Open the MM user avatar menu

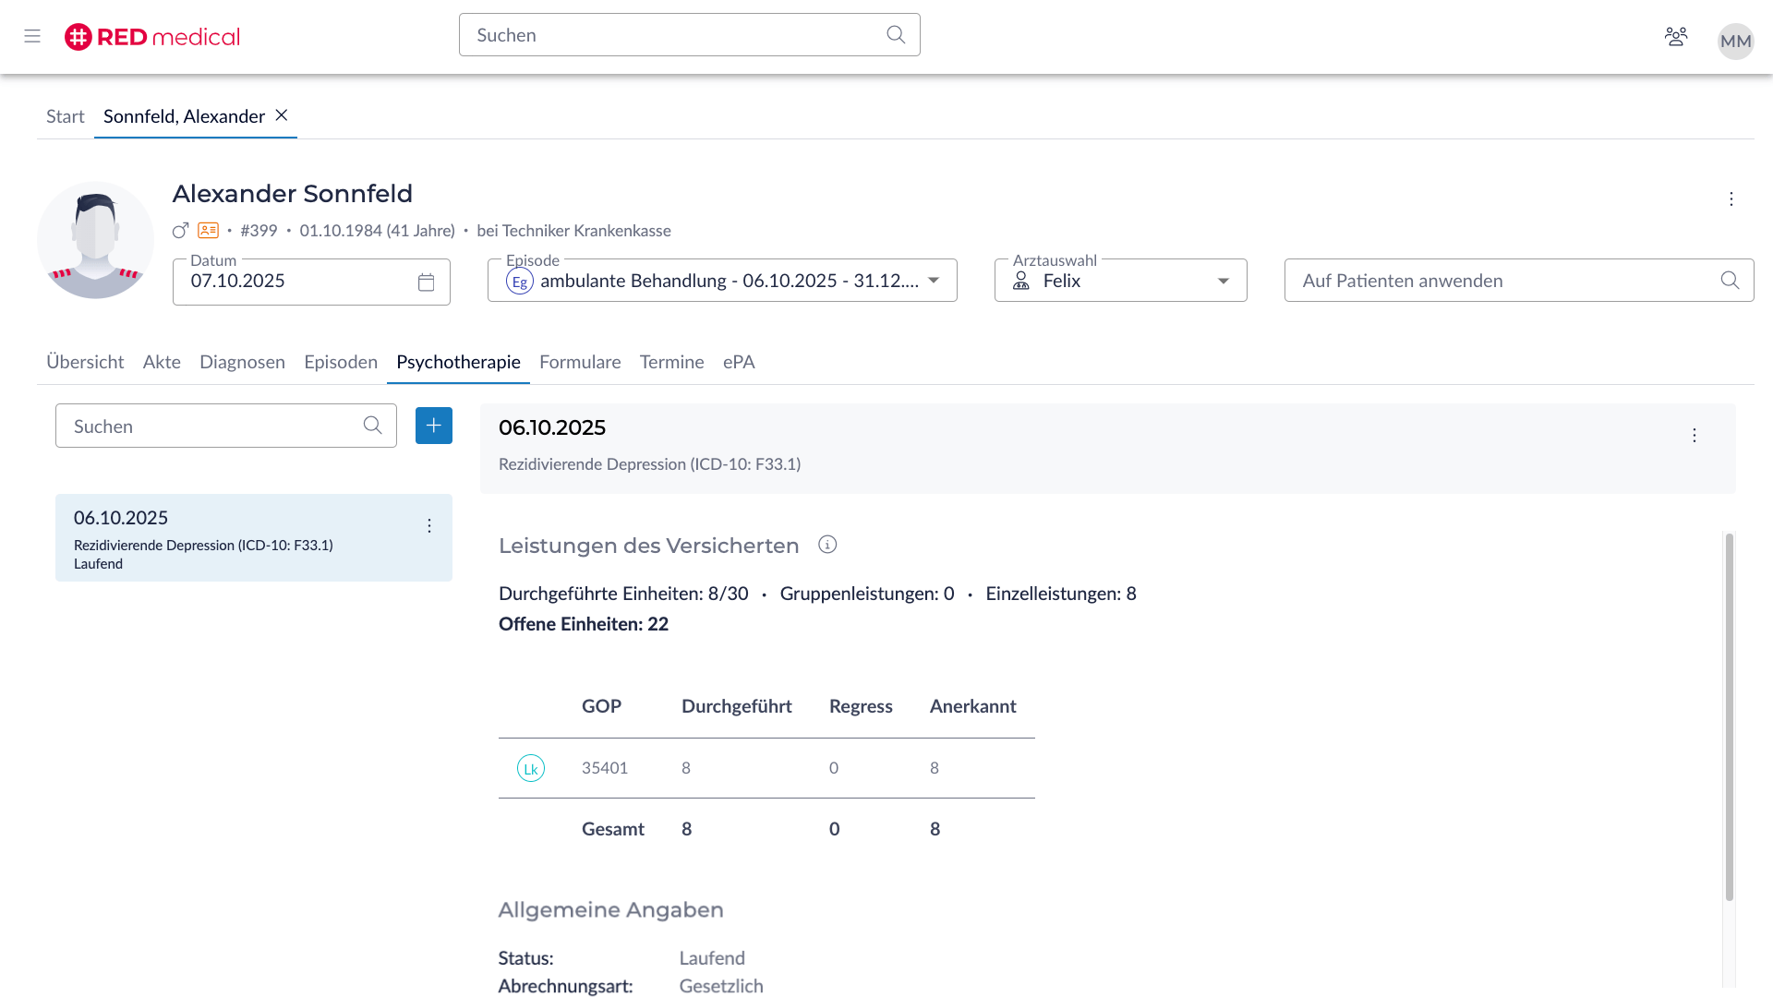(x=1735, y=41)
